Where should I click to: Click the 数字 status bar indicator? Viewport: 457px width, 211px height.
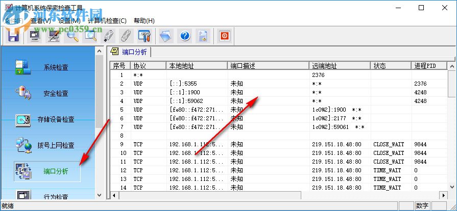[422, 206]
